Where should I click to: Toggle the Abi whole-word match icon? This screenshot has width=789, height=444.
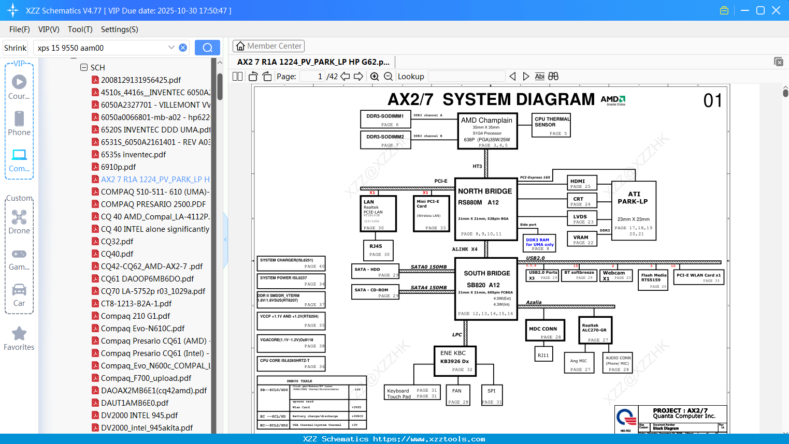(539, 76)
